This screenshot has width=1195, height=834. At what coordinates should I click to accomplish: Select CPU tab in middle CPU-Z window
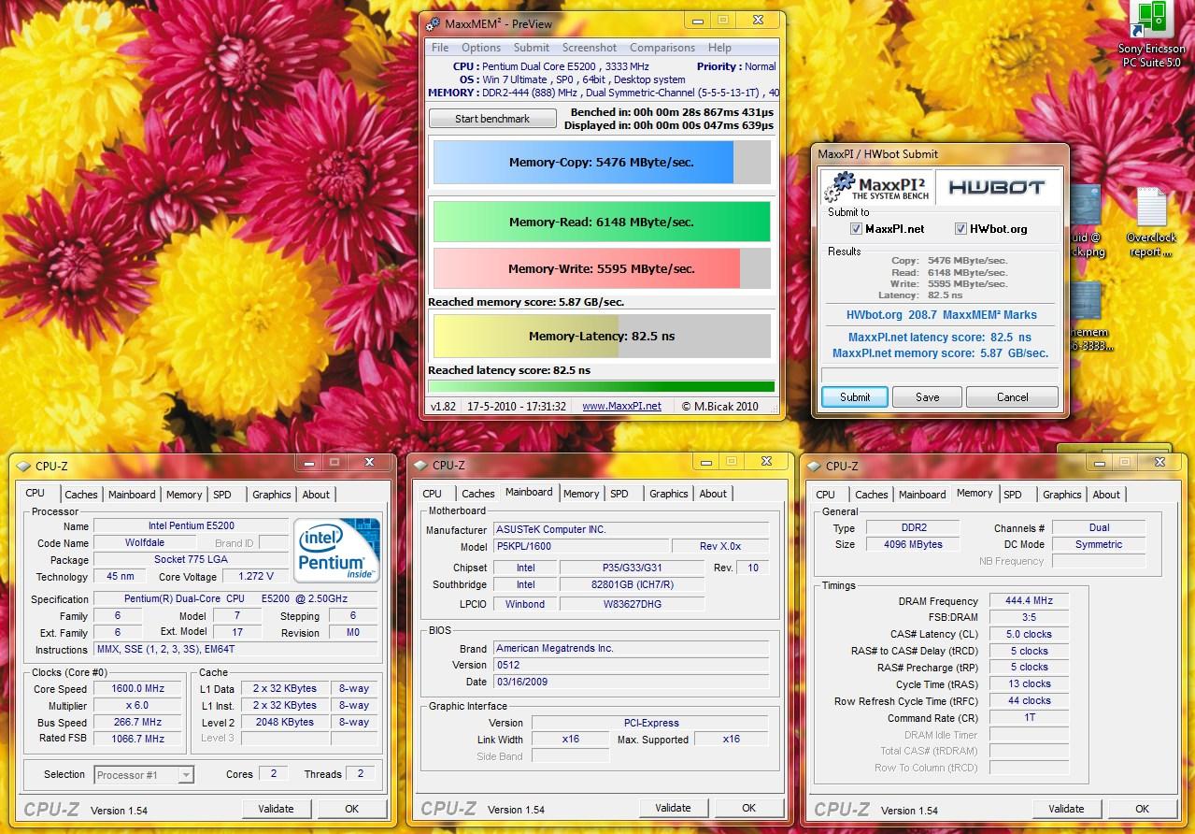pos(433,494)
